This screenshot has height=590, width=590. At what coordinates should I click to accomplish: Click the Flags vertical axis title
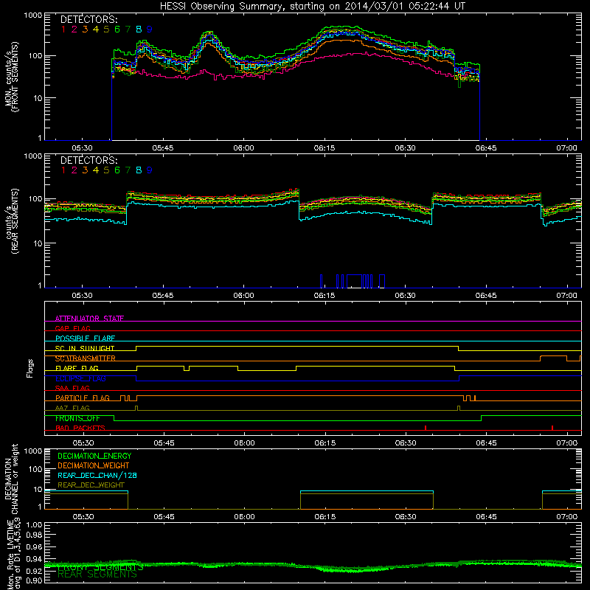[x=30, y=368]
